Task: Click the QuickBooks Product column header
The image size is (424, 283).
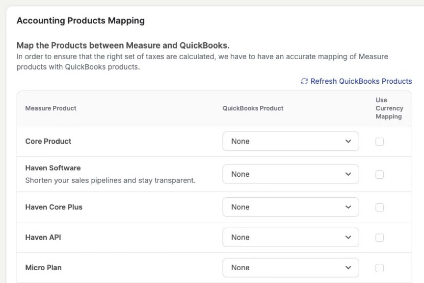Action: click(253, 108)
